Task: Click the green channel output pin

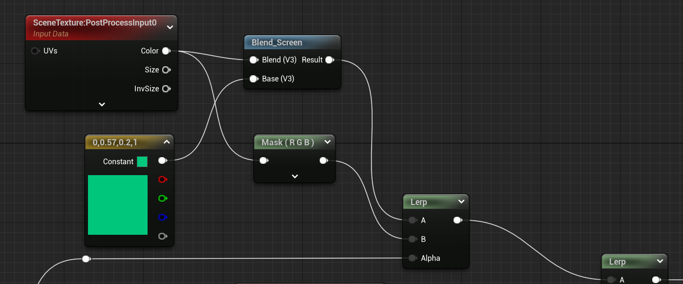Action: 163,198
